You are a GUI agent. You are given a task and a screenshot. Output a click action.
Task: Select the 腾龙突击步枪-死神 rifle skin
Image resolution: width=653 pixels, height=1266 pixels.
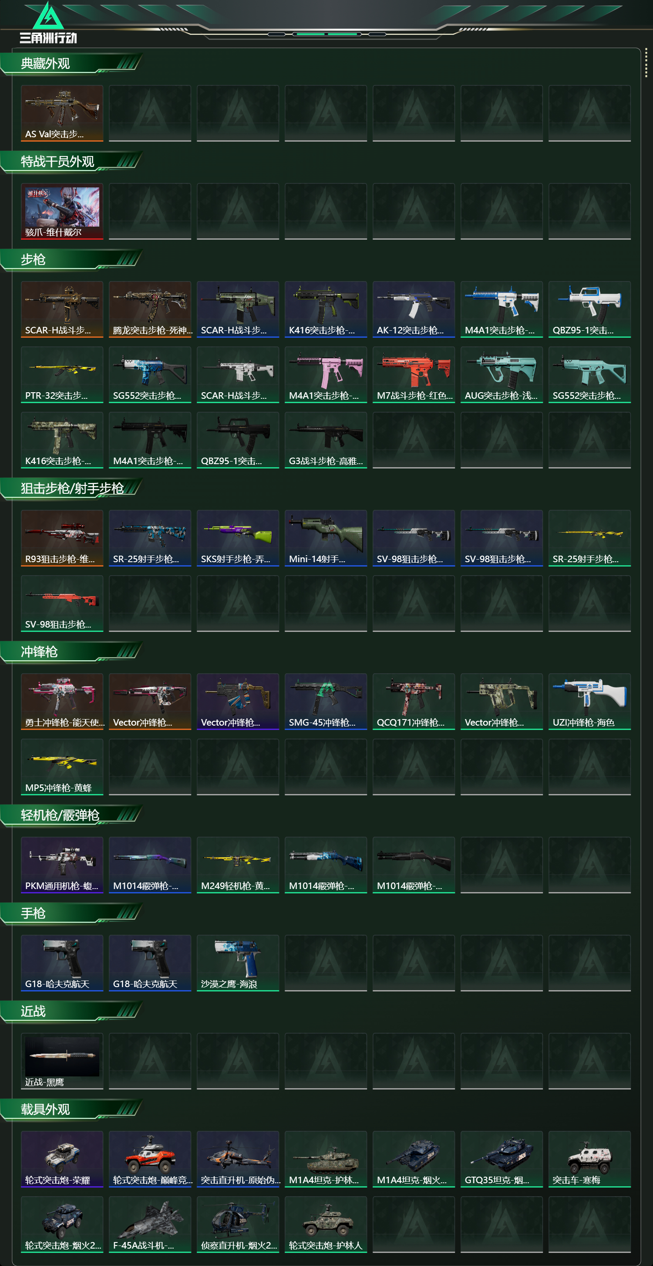tap(150, 309)
